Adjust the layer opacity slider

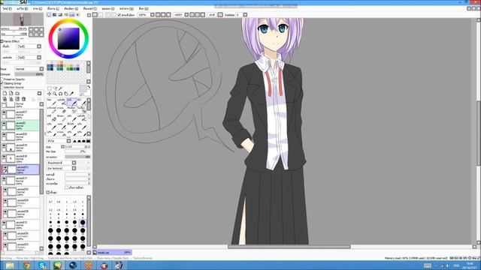29,74
